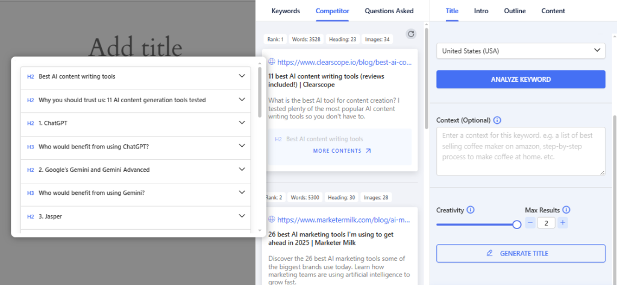Click the Marketer Milk result description text
Image resolution: width=617 pixels, height=285 pixels.
point(339,270)
